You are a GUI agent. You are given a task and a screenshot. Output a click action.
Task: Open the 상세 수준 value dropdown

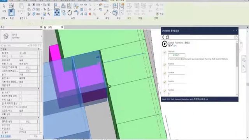pyautogui.click(x=28, y=60)
